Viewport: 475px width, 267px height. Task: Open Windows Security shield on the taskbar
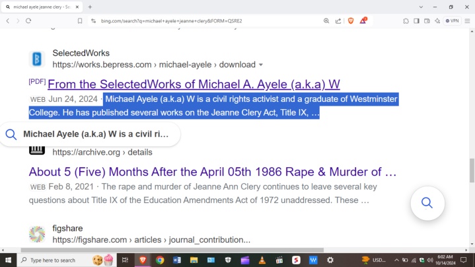(228, 260)
